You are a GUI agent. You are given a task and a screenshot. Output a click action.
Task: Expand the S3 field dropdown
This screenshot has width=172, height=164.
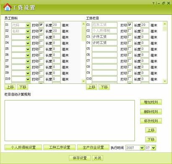pyautogui.click(x=28, y=37)
